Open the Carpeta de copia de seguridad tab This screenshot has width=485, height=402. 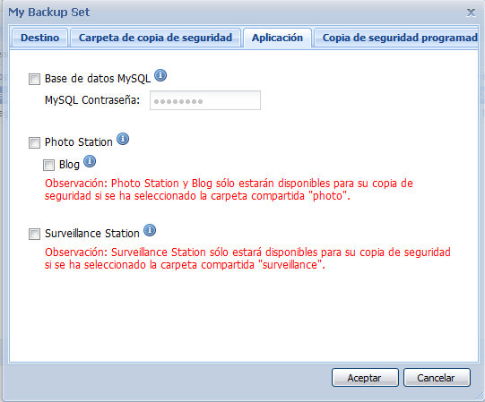(155, 38)
